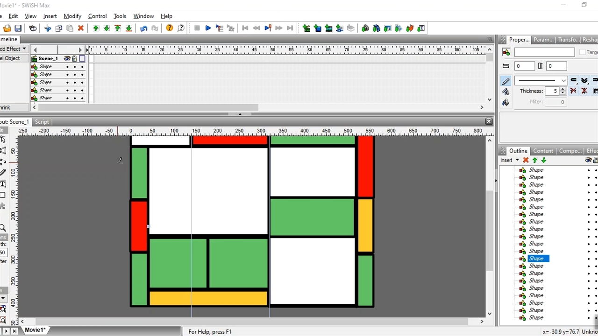Click the red Delete X toolbar icon
Viewport: 598px width, 336px height.
point(81,28)
